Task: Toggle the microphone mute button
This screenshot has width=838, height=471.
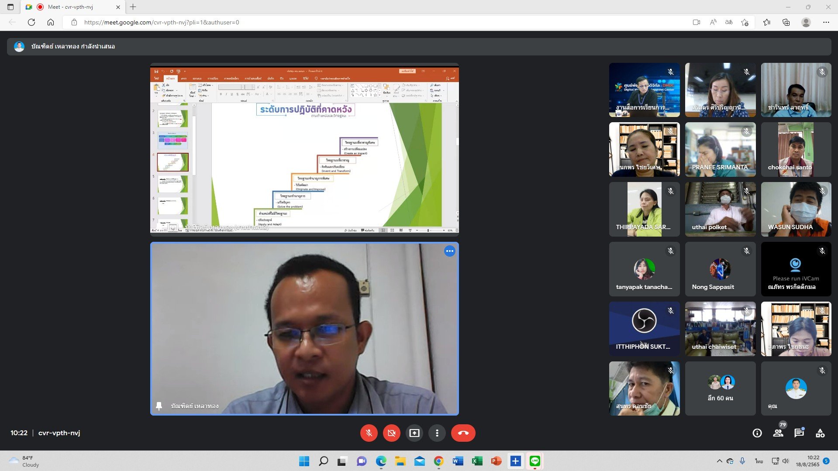Action: tap(369, 433)
